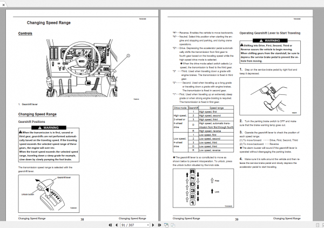Go to the previous page
324x228 pixels.
point(117,225)
